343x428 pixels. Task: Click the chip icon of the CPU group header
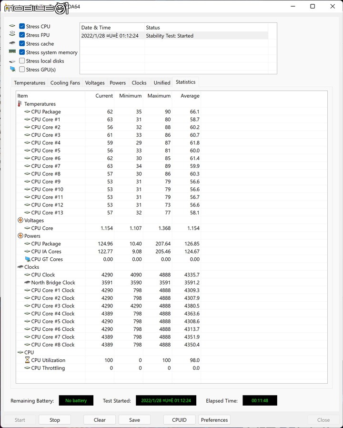[x=20, y=352]
